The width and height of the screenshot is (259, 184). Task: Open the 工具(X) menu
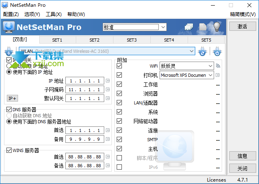coord(53,14)
